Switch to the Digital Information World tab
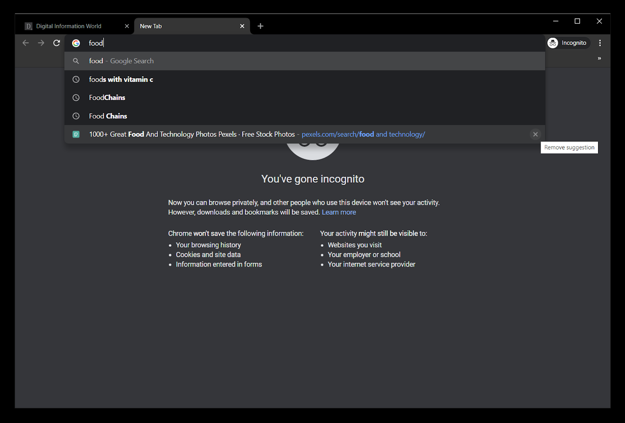Screen dimensions: 625x423 (68, 26)
